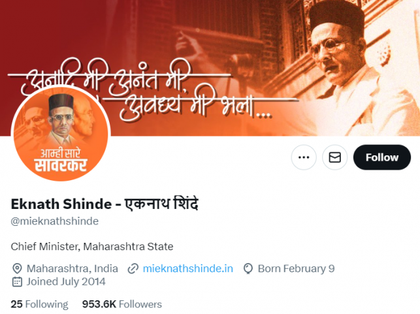Click the birthday balloon icon
The width and height of the screenshot is (420, 314).
click(x=248, y=268)
